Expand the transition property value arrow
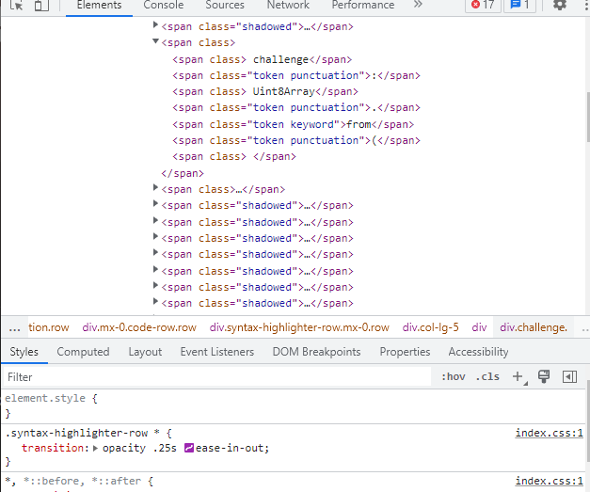Image resolution: width=590 pixels, height=492 pixels. coord(96,448)
